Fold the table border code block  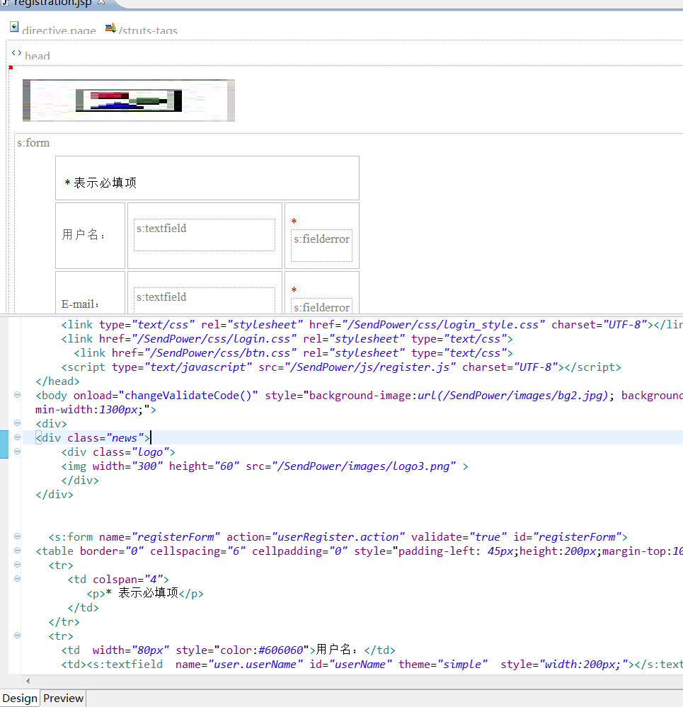coord(17,551)
